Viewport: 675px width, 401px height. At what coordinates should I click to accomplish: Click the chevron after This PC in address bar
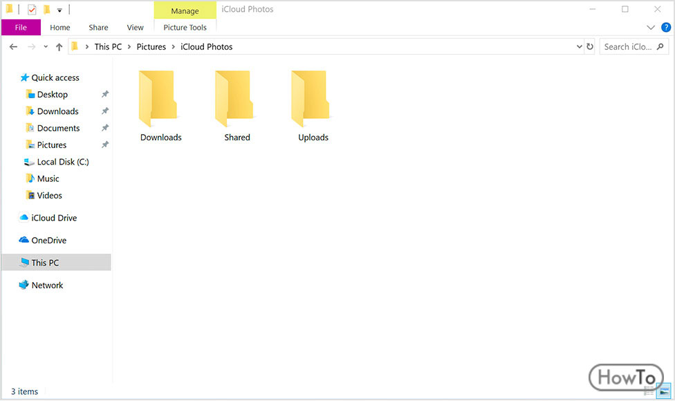click(129, 47)
